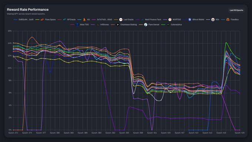
Task: Click the 16% y-axis label
Action: 10,31
